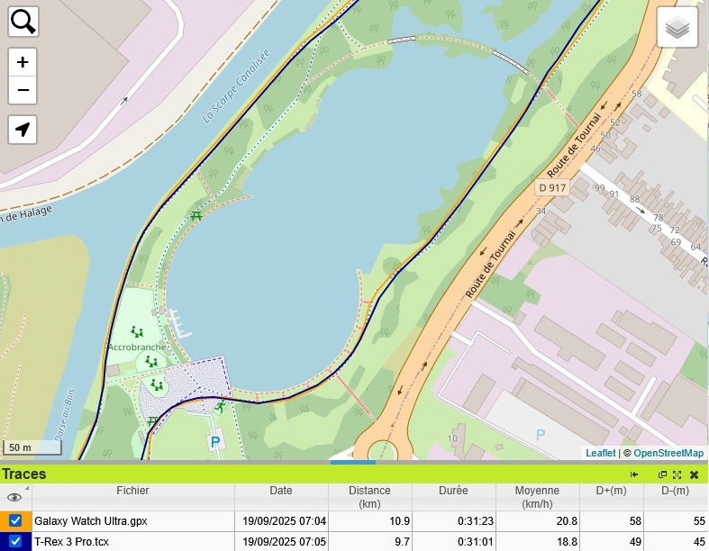Zoom out with the minus button
Viewport: 709px width, 551px height.
coord(23,90)
